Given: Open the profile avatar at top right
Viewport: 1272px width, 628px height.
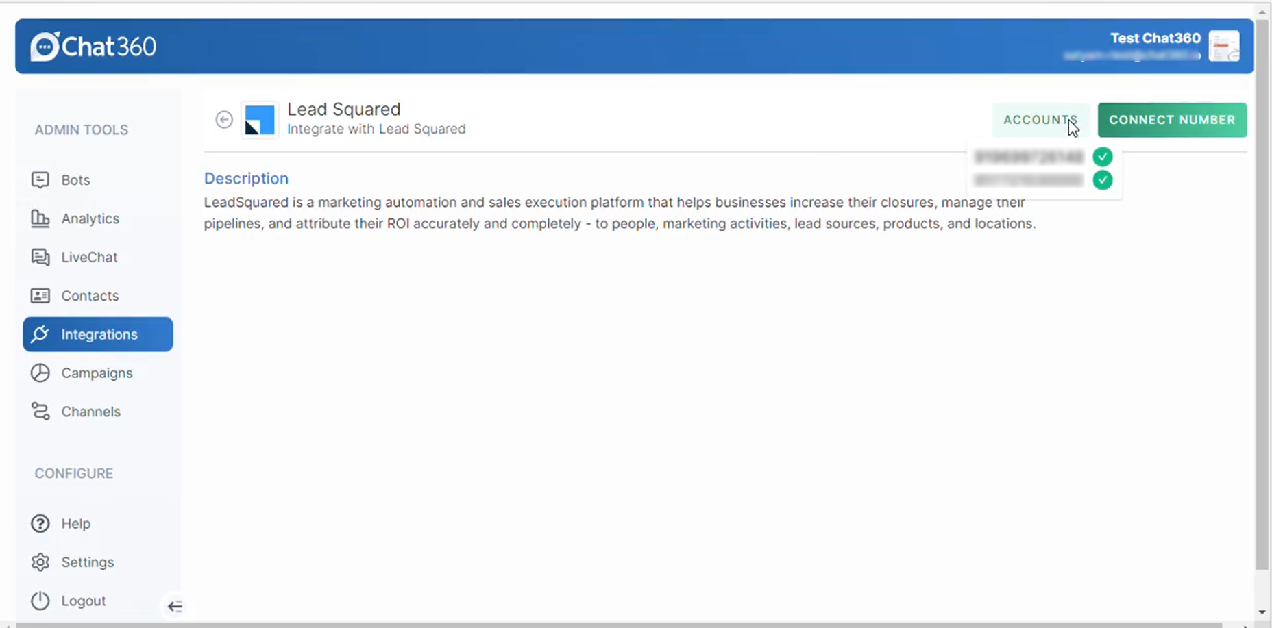Looking at the screenshot, I should pyautogui.click(x=1224, y=47).
